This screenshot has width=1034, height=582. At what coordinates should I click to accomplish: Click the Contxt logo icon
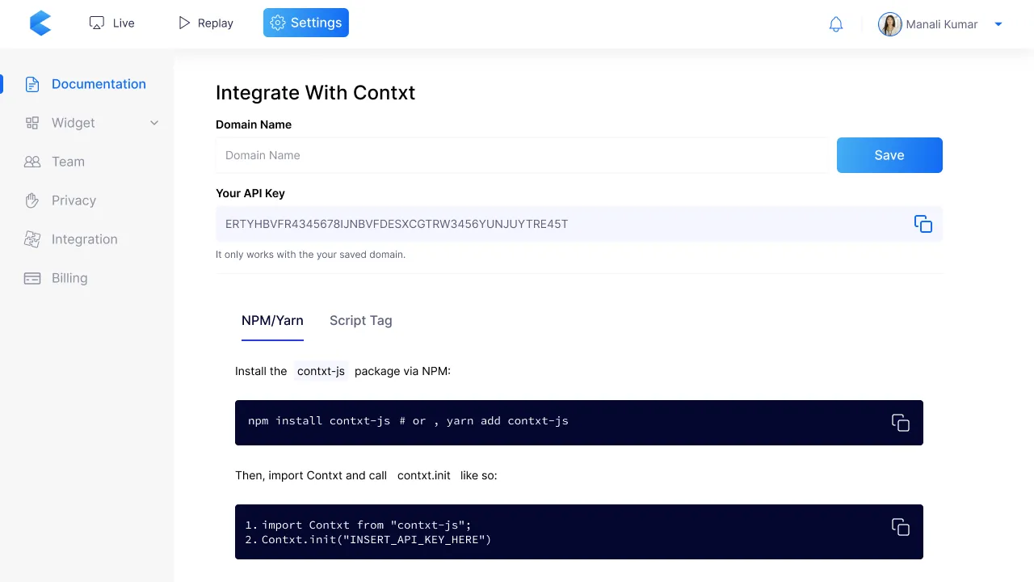click(x=40, y=23)
